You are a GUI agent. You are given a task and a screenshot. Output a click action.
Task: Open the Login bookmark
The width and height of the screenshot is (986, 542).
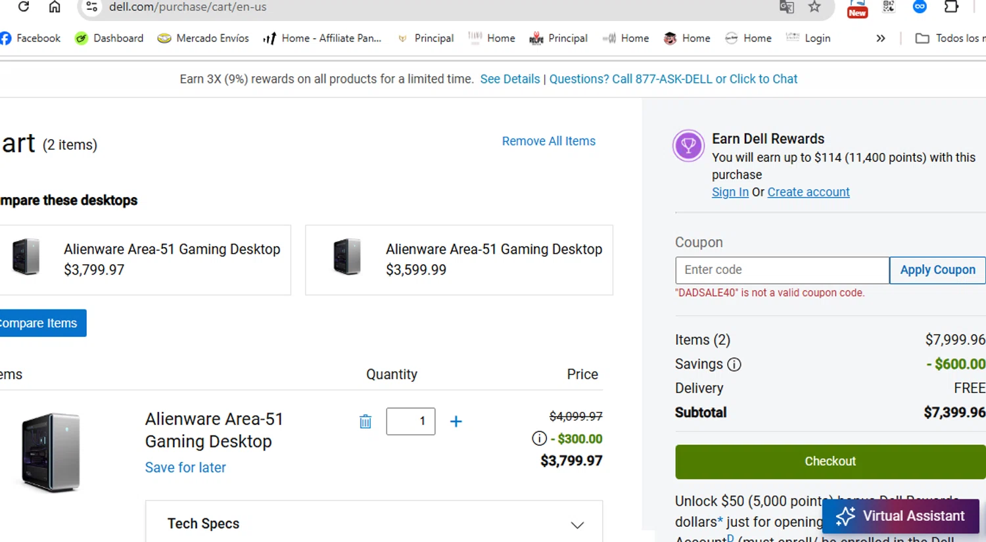809,38
